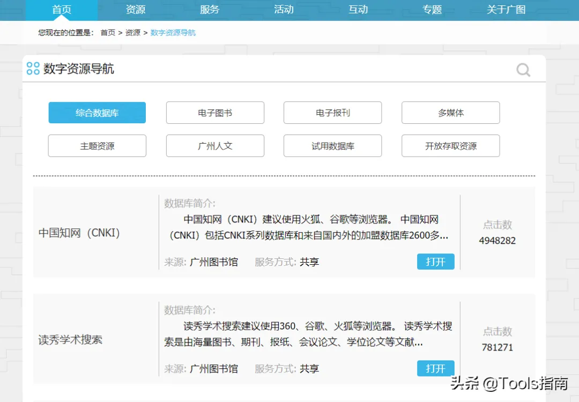The width and height of the screenshot is (579, 402).
Task: Click 广州图书馆 source in CNKI row
Action: coord(214,262)
